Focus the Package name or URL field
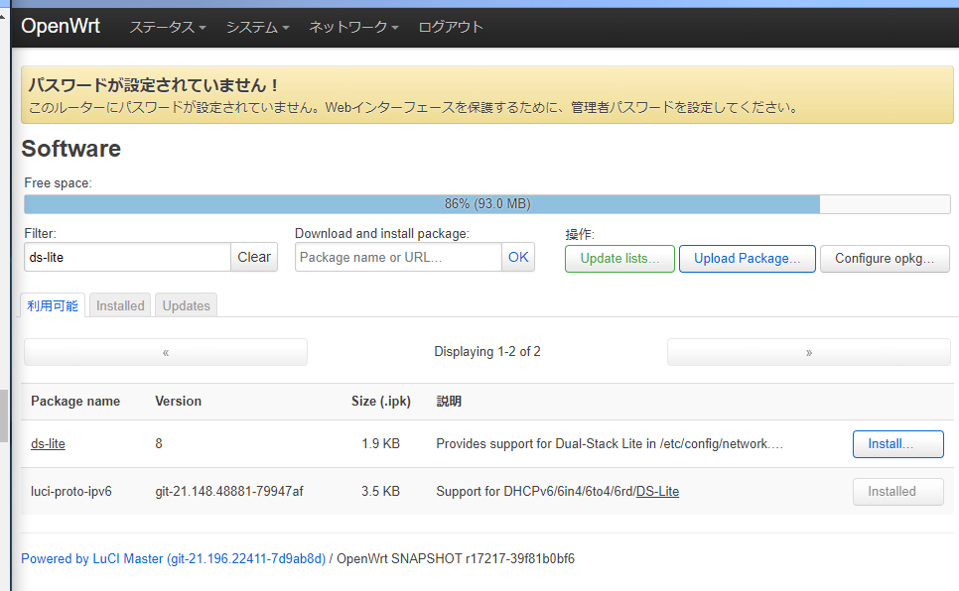 (x=398, y=257)
